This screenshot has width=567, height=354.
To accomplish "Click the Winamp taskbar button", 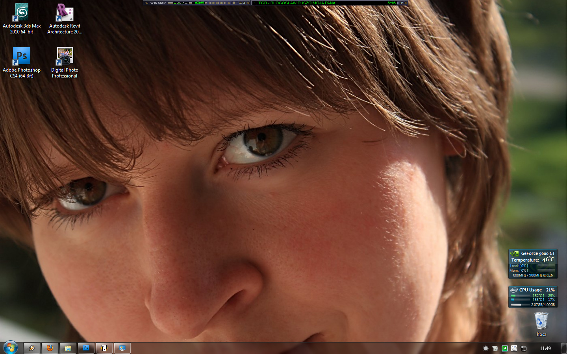I will [x=32, y=348].
